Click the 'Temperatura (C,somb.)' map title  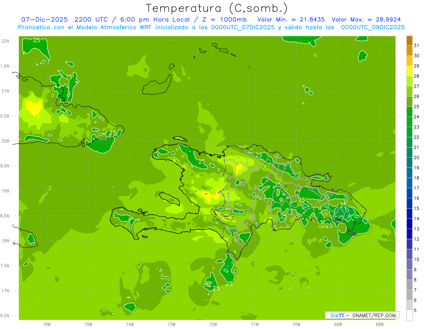(217, 8)
